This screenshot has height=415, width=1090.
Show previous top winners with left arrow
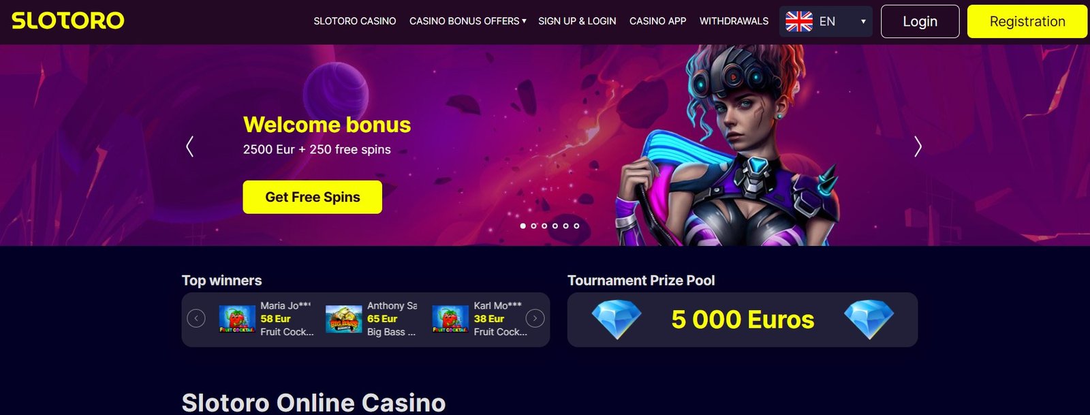pos(196,318)
